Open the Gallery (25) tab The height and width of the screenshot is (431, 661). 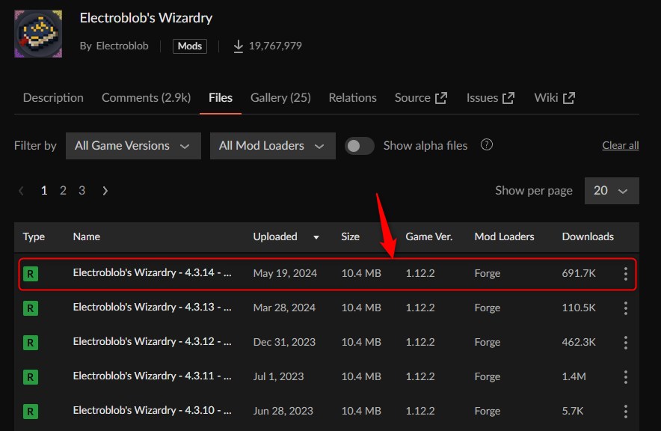(280, 97)
